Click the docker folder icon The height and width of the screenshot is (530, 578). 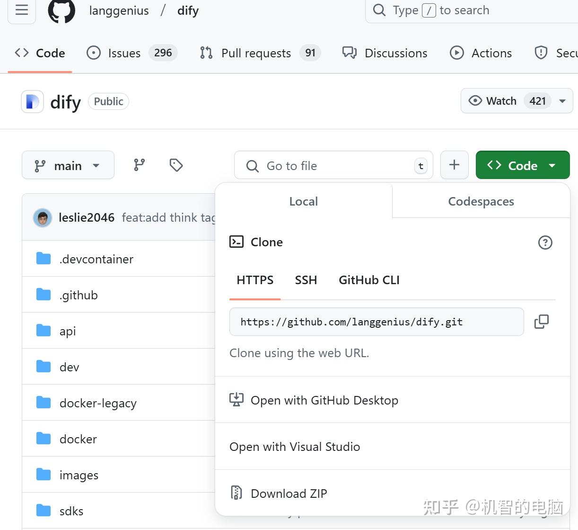click(x=44, y=439)
